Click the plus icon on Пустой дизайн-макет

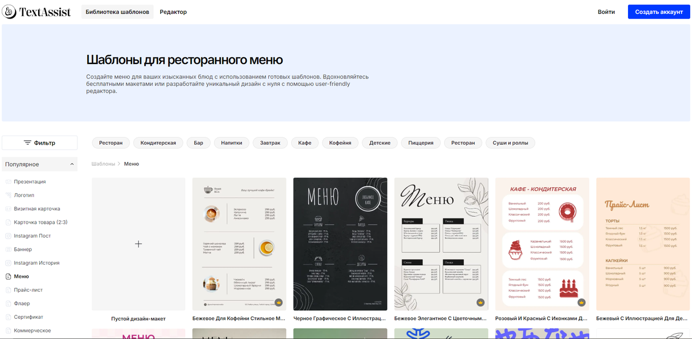[138, 244]
